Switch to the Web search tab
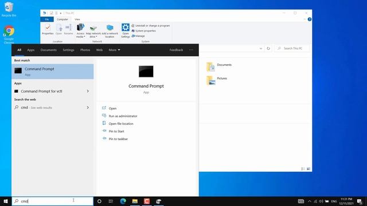Screen dimensions: 367x206 click(99, 50)
